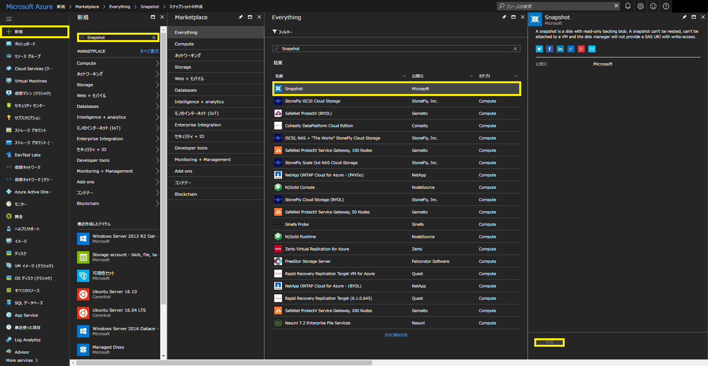708x366 pixels.
Task: Click すべて表示 link
Action: tap(149, 51)
